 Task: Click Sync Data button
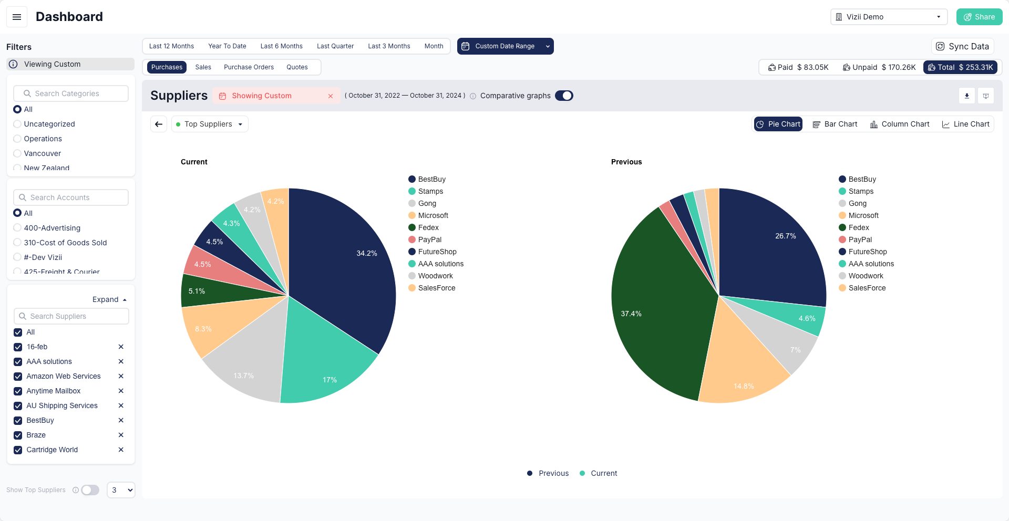coord(963,46)
